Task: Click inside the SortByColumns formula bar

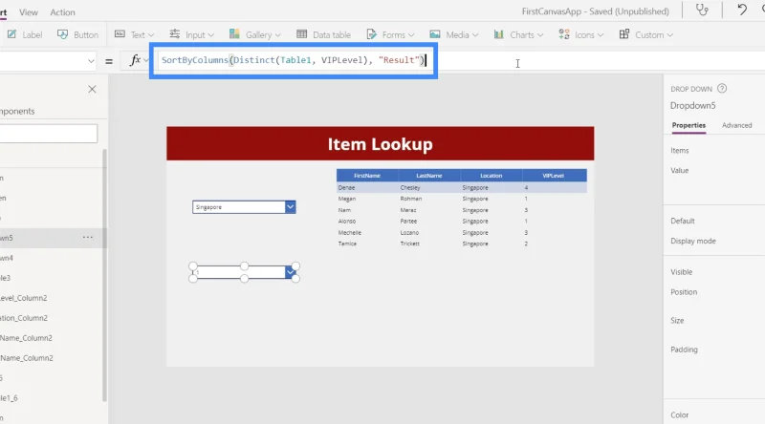Action: [294, 60]
